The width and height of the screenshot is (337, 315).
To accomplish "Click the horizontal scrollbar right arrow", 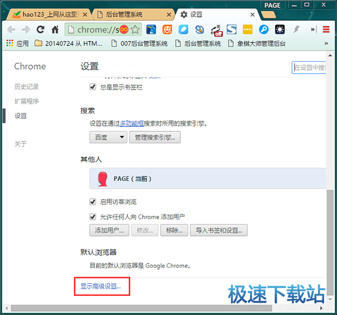I will [x=321, y=308].
